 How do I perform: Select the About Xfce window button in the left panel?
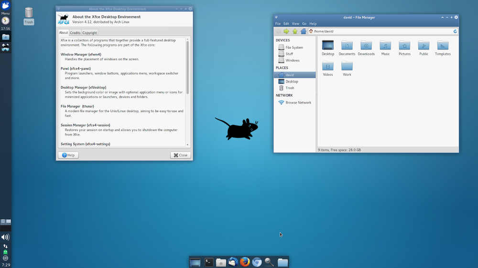[5, 47]
